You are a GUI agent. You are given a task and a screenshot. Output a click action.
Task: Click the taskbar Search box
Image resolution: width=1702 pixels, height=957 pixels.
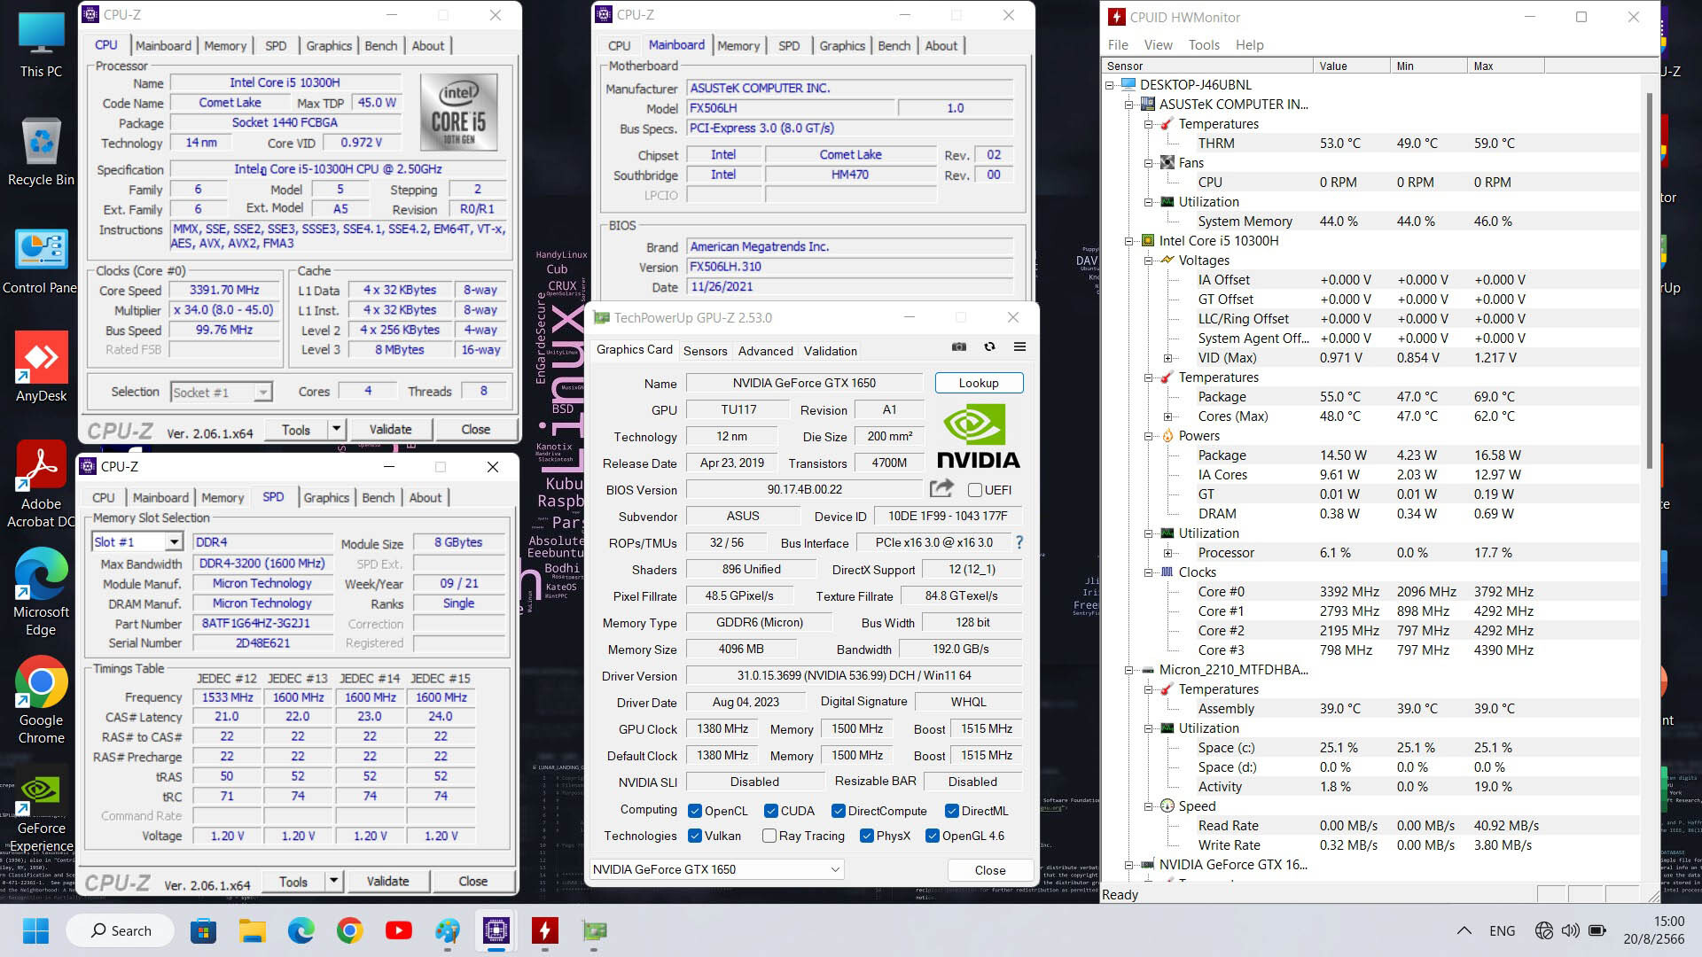tap(121, 930)
